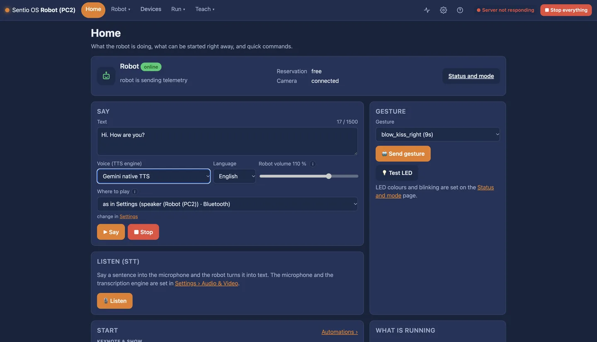597x342 pixels.
Task: Expand the Run menu
Action: pyautogui.click(x=178, y=9)
